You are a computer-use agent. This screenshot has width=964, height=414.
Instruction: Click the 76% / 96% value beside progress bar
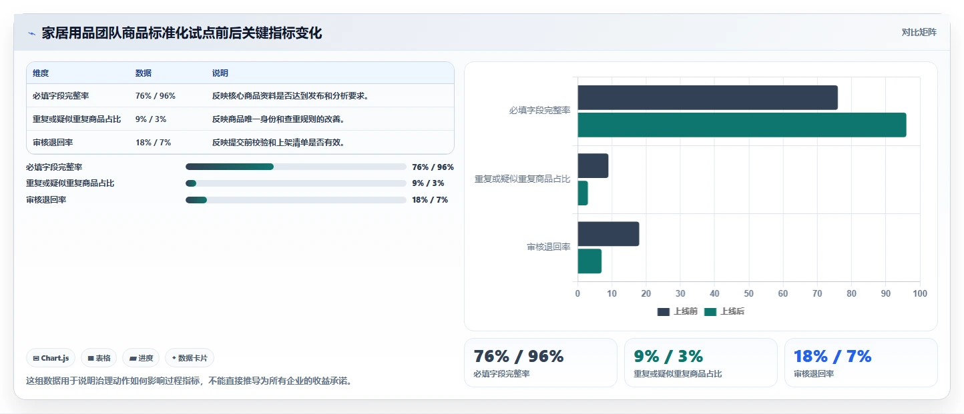pos(433,167)
